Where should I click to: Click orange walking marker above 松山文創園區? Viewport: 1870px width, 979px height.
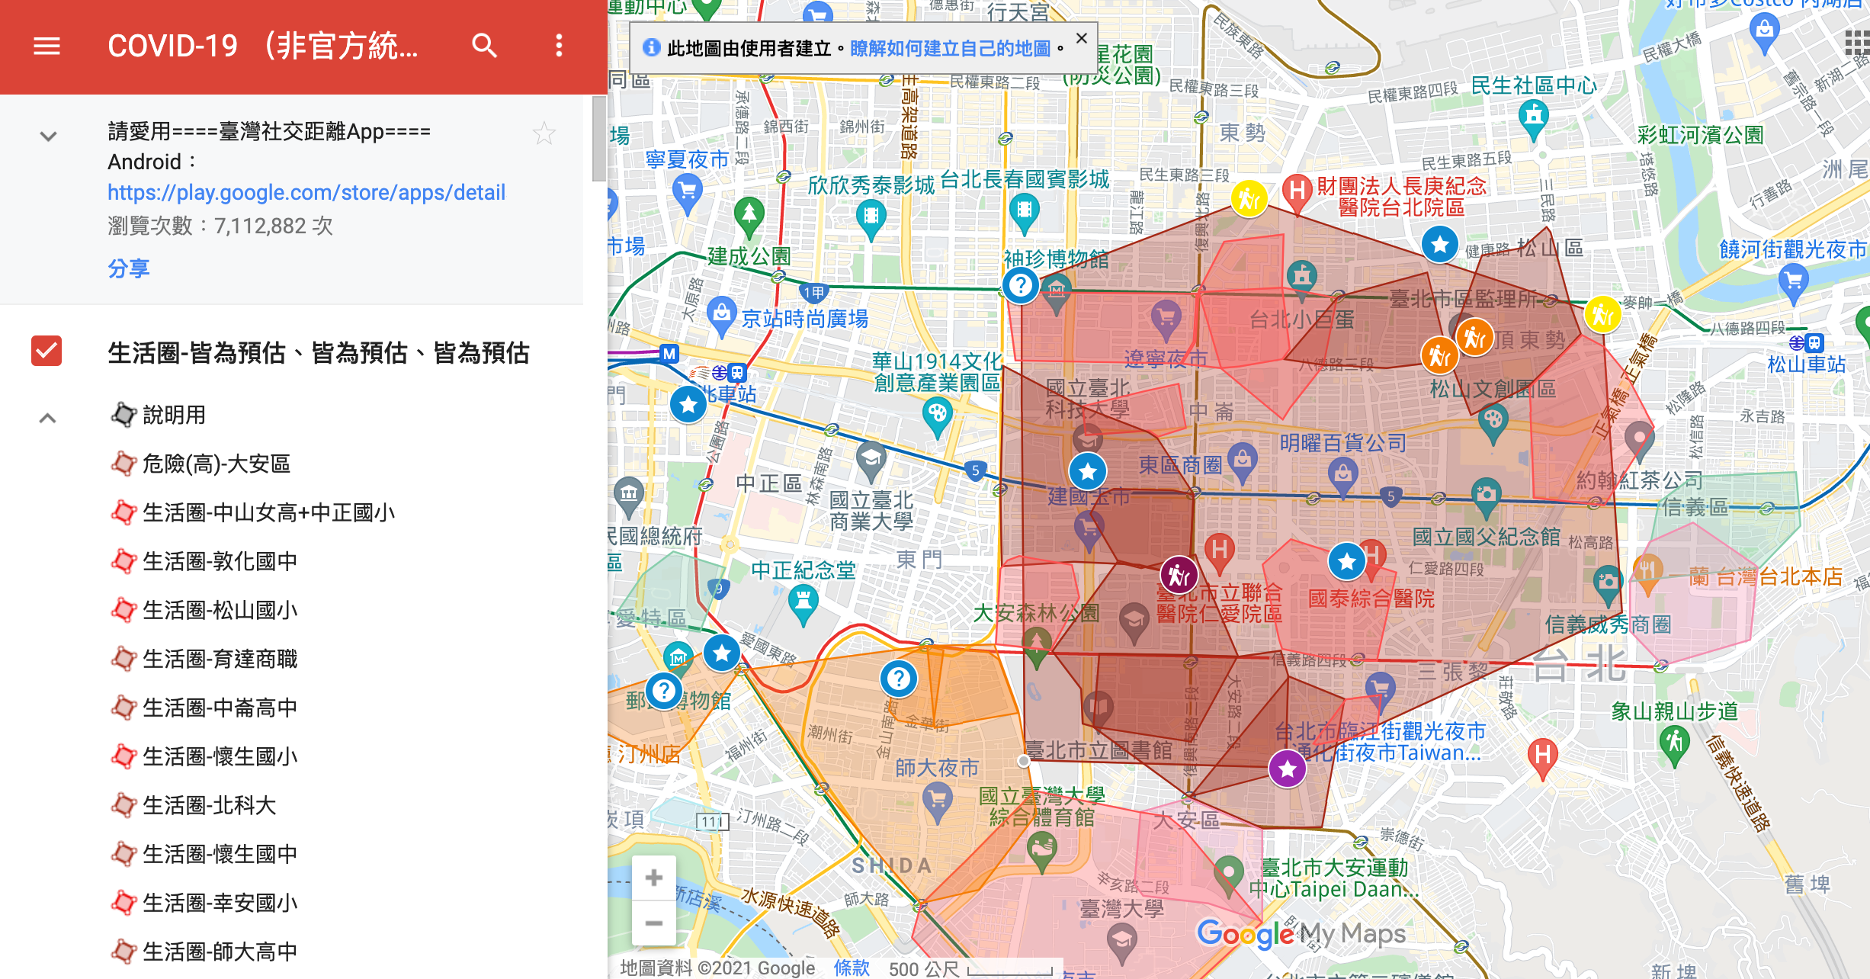(x=1439, y=355)
